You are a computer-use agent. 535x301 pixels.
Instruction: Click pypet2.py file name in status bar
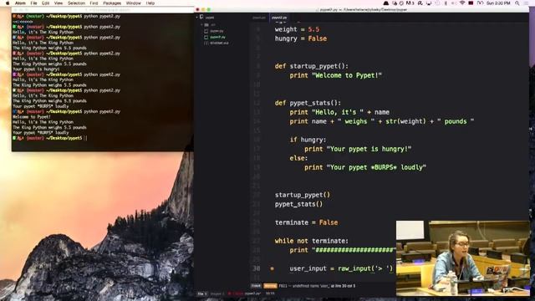click(252, 293)
